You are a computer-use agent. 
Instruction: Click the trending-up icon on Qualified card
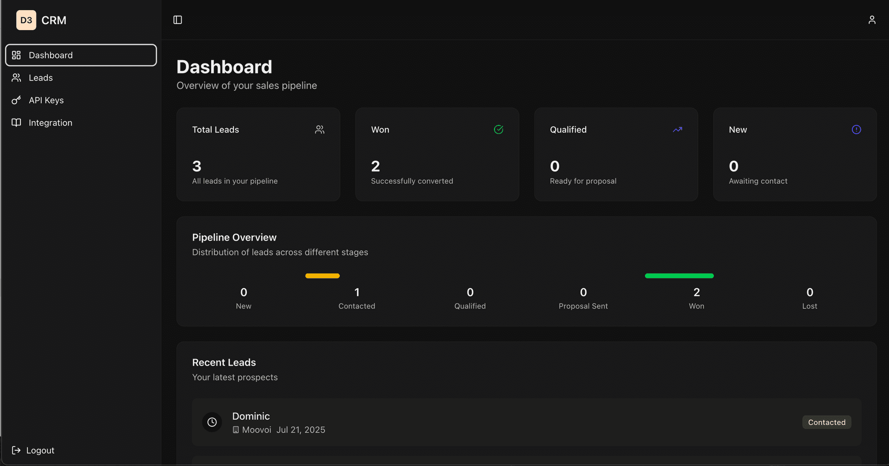pos(677,130)
